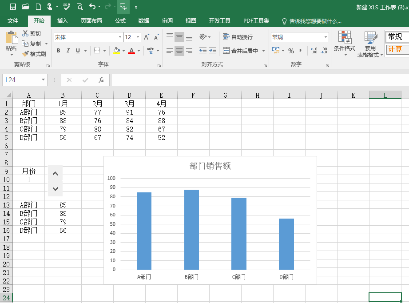Click the Open folder icon
The width and height of the screenshot is (409, 303).
point(26,7)
